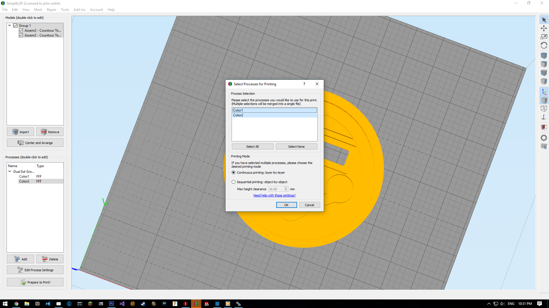Open the Edit menu
This screenshot has height=308, width=549.
tap(15, 10)
